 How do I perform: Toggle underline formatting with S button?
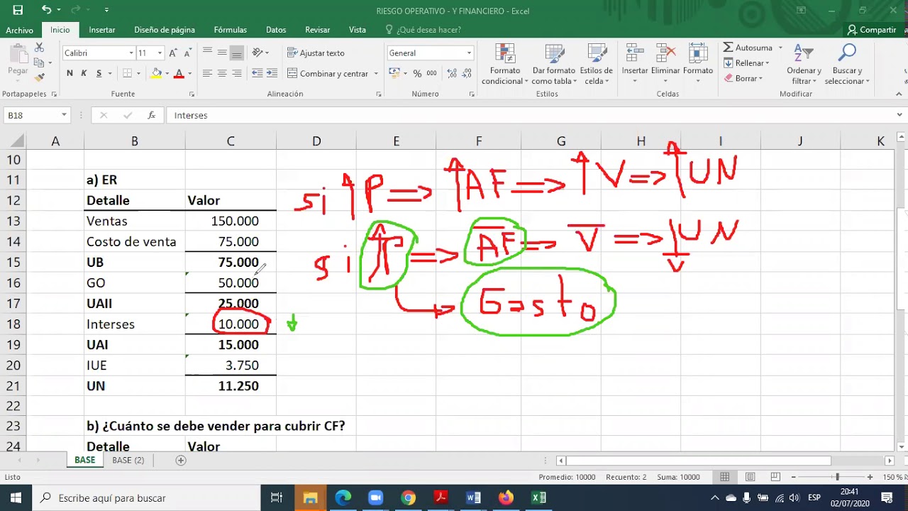coord(99,73)
